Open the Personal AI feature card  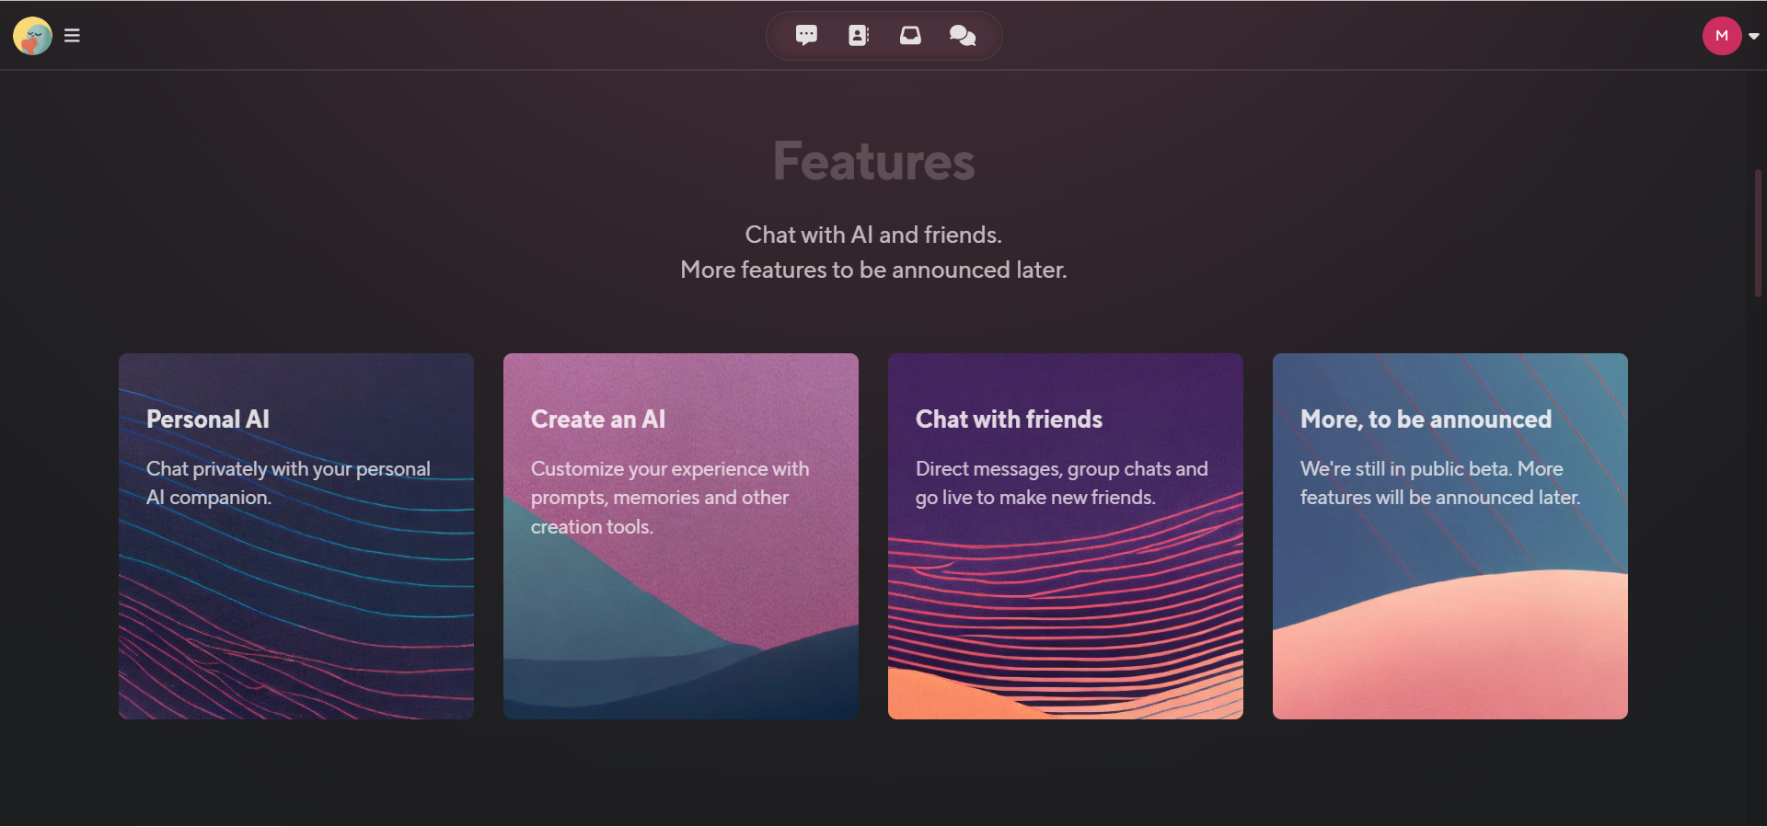[295, 536]
